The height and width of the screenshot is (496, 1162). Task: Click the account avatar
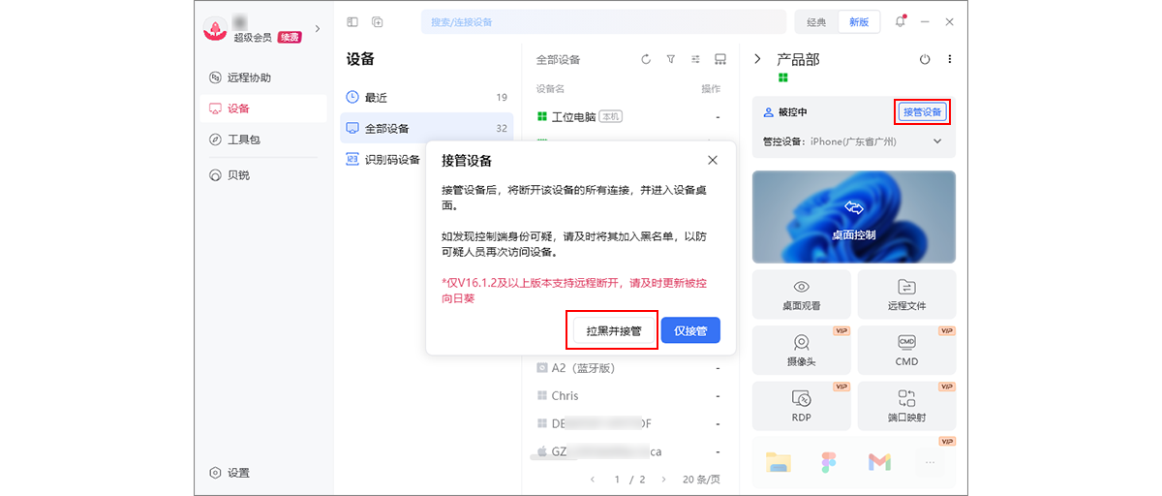(215, 28)
